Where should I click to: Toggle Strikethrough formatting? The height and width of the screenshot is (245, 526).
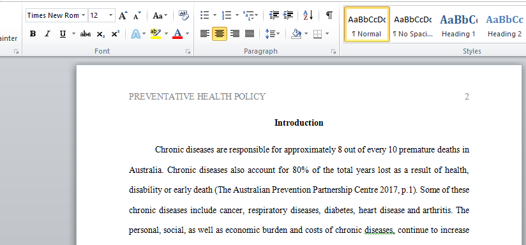pyautogui.click(x=86, y=34)
